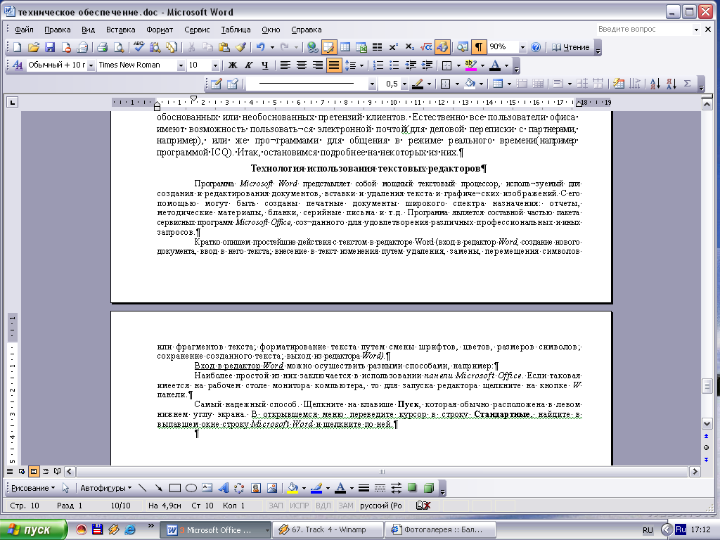Click the Cut scissors icon
The image size is (720, 540).
(191, 47)
